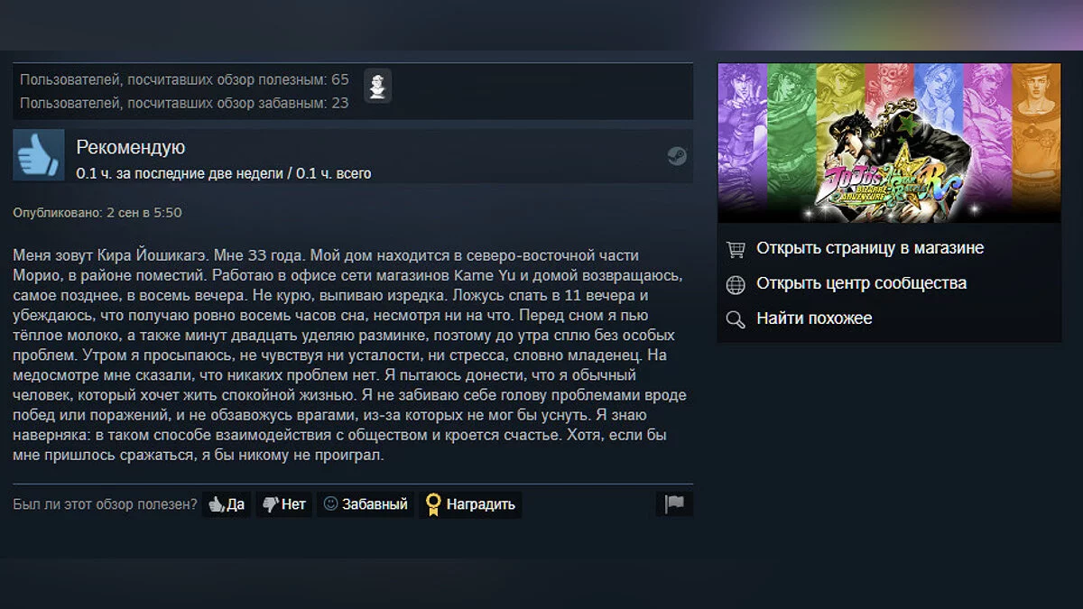This screenshot has width=1083, height=609.
Task: Click the publish date Опубликовано 2 сен
Action: pos(97,213)
